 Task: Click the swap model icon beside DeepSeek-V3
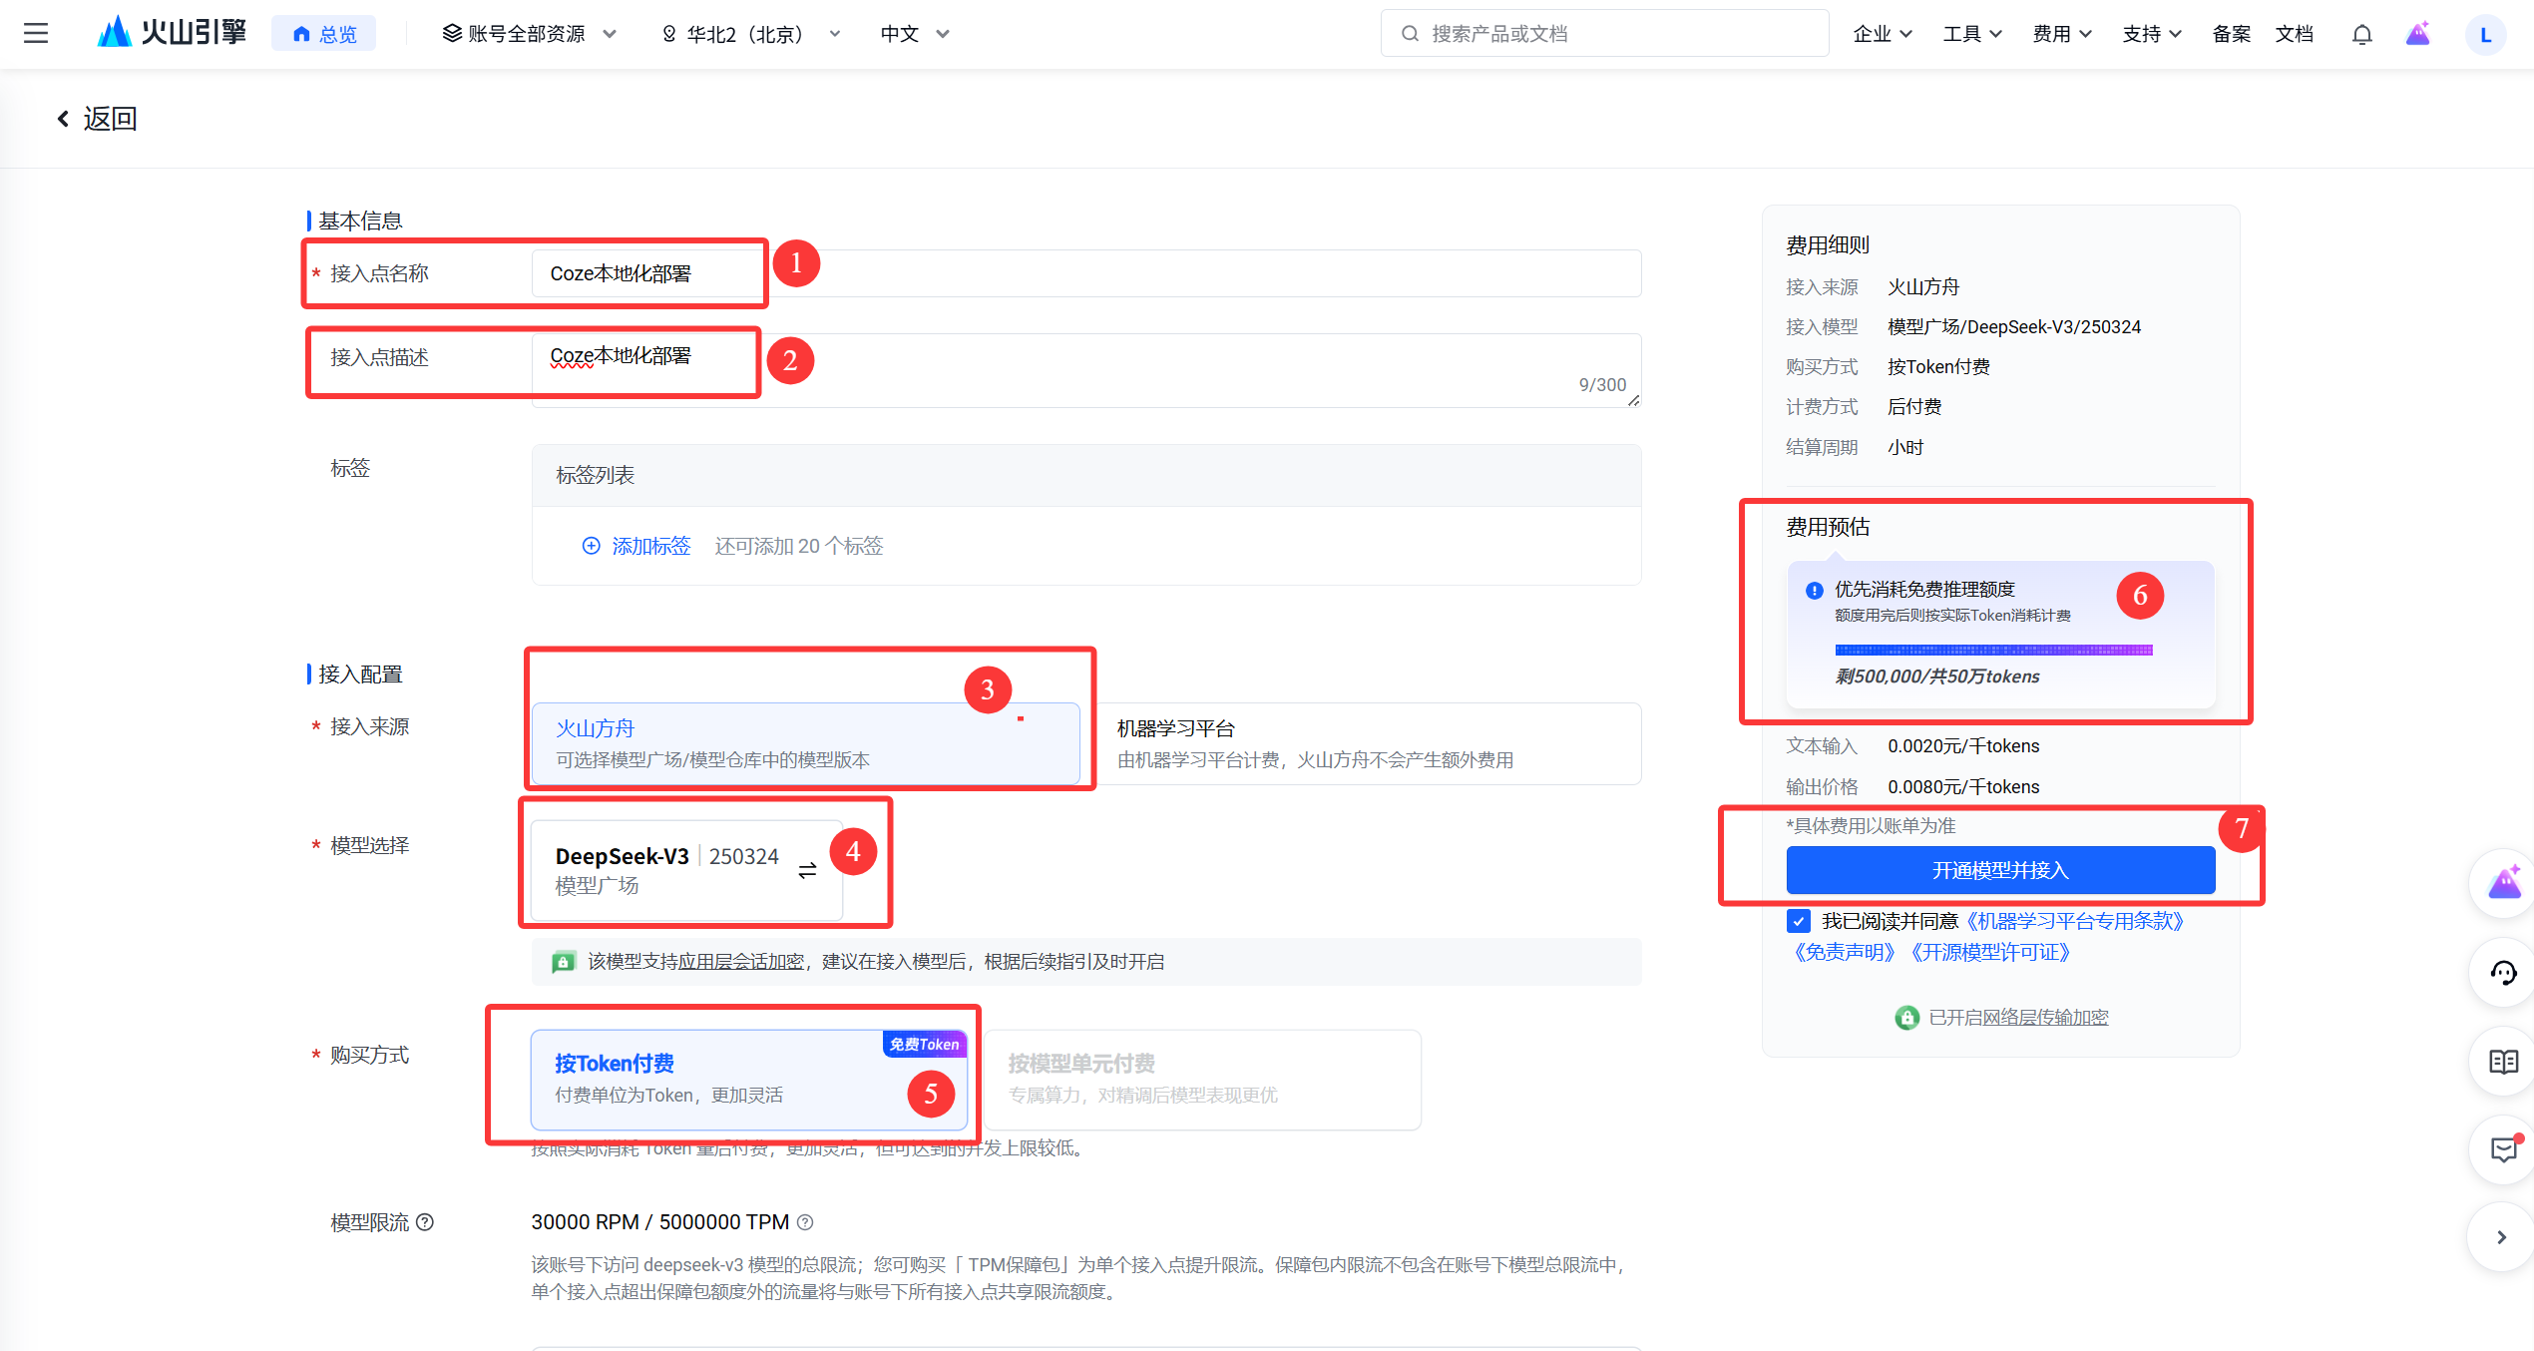[x=807, y=871]
